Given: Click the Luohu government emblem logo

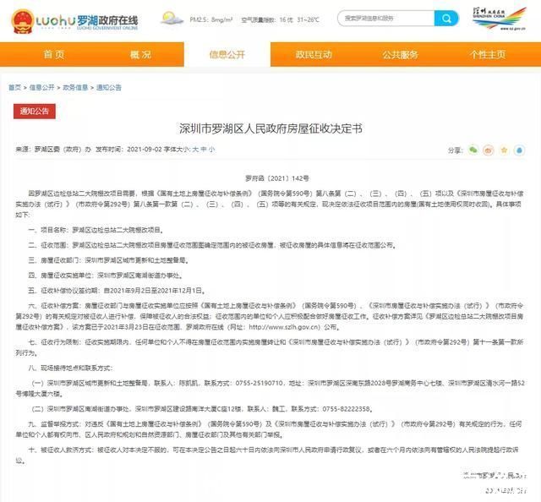Looking at the screenshot, I should 23,21.
